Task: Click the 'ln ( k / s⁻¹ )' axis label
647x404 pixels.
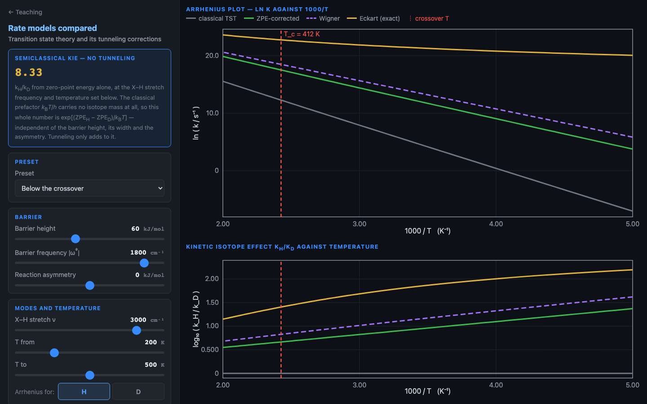Action: pos(196,123)
